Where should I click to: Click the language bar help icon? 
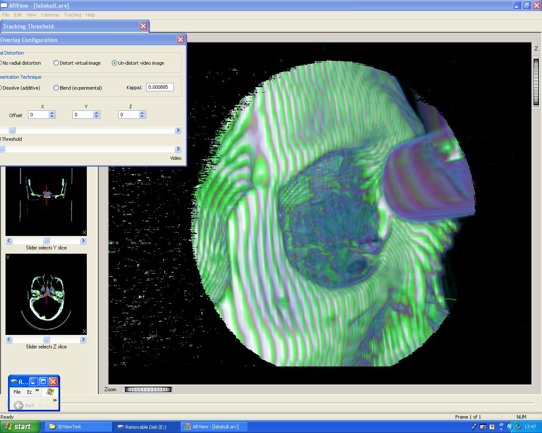coord(492,427)
